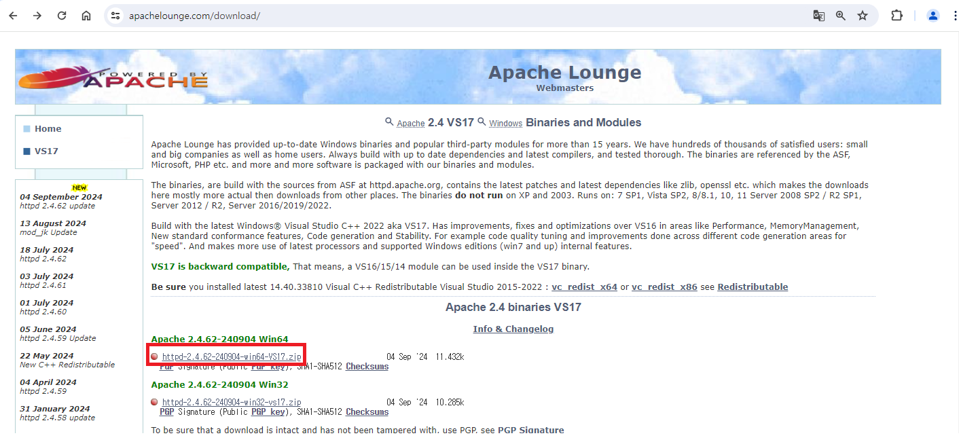
Task: Open PGP key link under Win32 download
Action: [x=268, y=412]
